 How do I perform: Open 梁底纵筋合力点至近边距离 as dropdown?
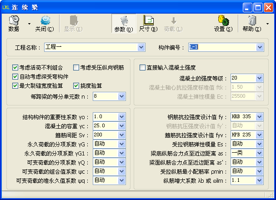coord(259,153)
